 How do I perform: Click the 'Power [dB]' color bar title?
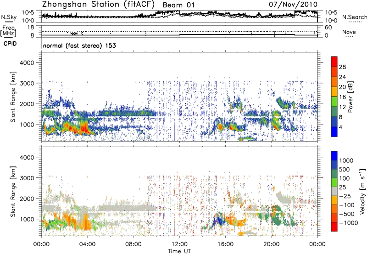350,97
